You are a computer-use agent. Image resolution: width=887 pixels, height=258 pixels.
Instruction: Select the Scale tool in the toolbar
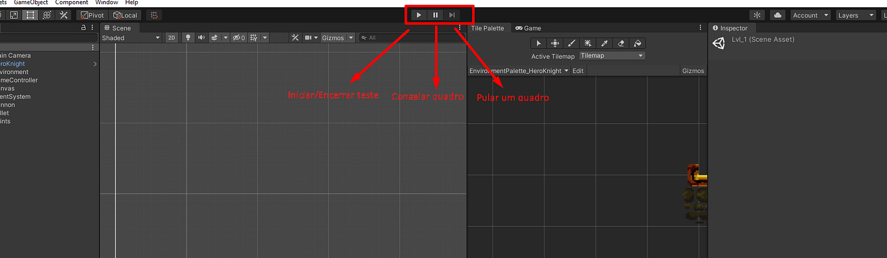point(13,15)
